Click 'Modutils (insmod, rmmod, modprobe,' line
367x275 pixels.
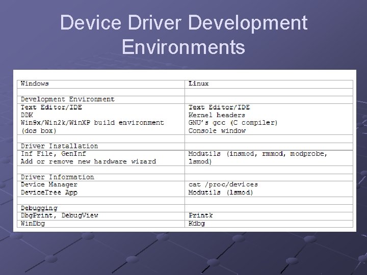click(258, 154)
